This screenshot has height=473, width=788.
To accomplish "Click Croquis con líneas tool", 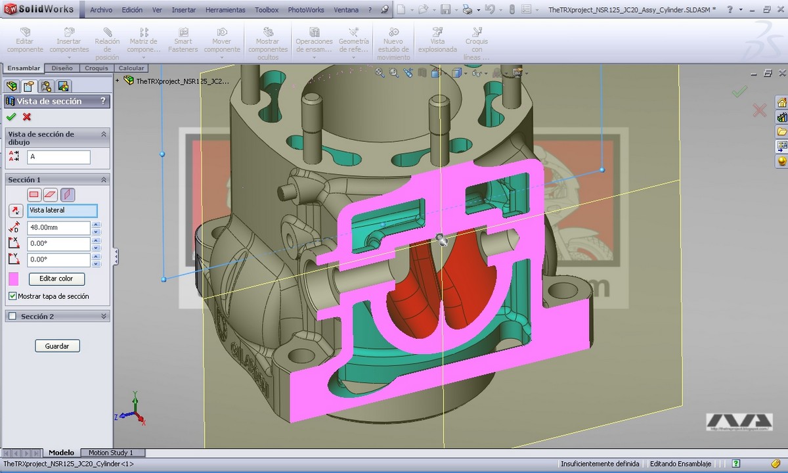I will click(x=477, y=43).
